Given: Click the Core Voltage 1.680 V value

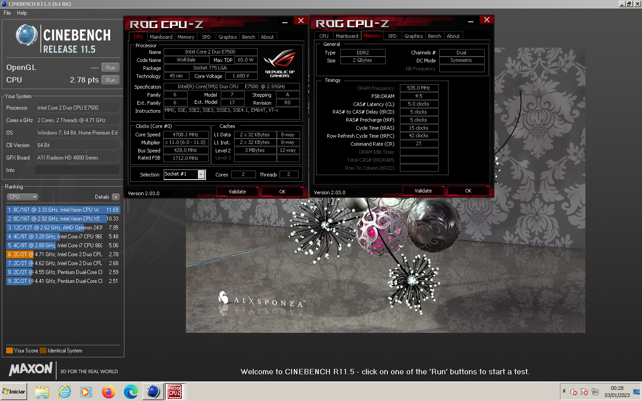Looking at the screenshot, I should (x=241, y=76).
